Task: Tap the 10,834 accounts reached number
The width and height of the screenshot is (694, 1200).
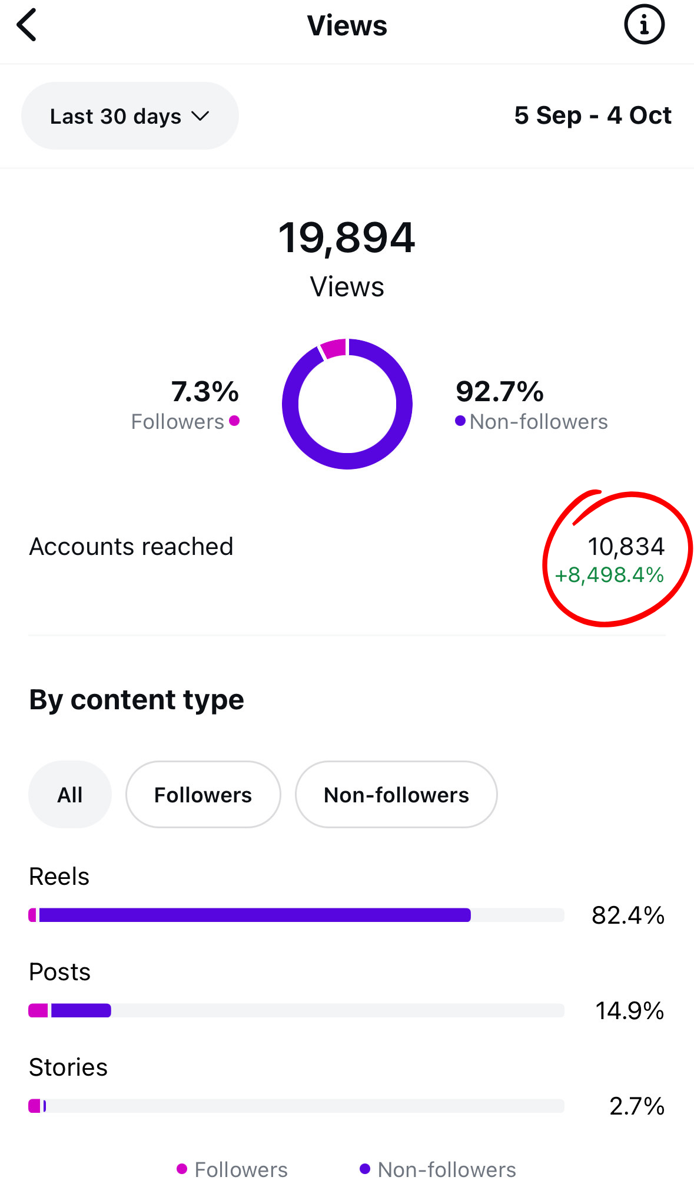Action: (x=626, y=547)
